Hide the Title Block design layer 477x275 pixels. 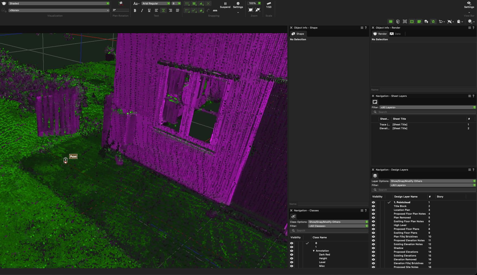(373, 206)
